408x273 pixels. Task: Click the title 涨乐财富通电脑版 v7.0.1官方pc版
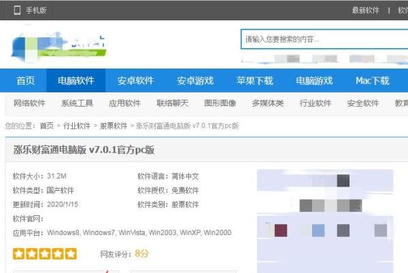84,150
